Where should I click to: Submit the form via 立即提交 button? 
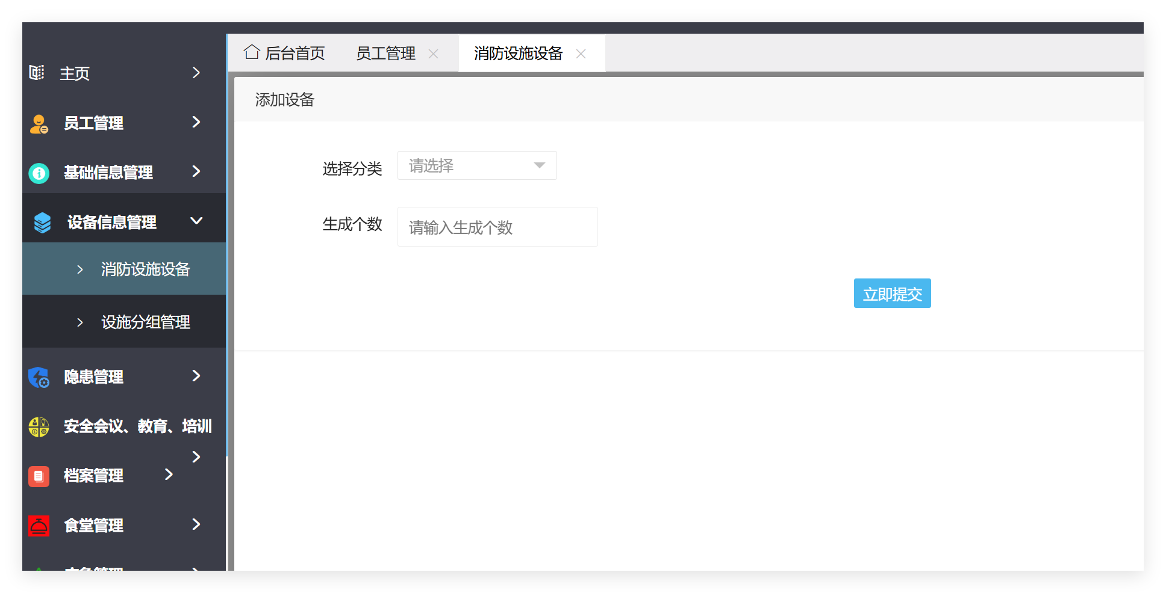[x=892, y=293]
